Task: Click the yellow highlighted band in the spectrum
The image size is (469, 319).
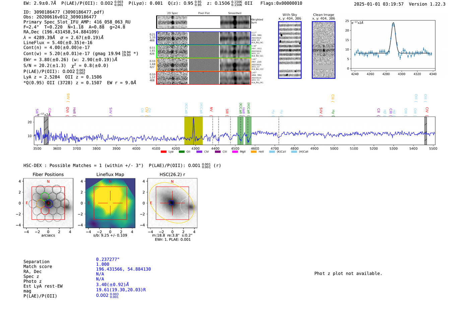Action: [x=193, y=131]
